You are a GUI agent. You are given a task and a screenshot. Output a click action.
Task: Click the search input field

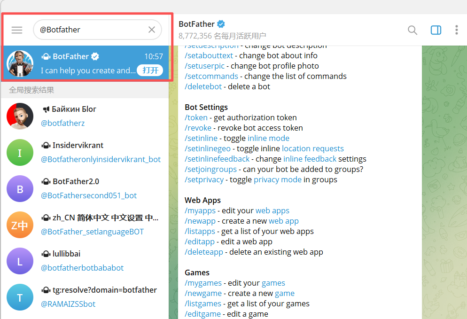click(x=97, y=30)
